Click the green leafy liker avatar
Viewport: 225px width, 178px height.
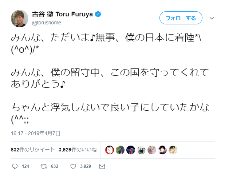click(120, 150)
